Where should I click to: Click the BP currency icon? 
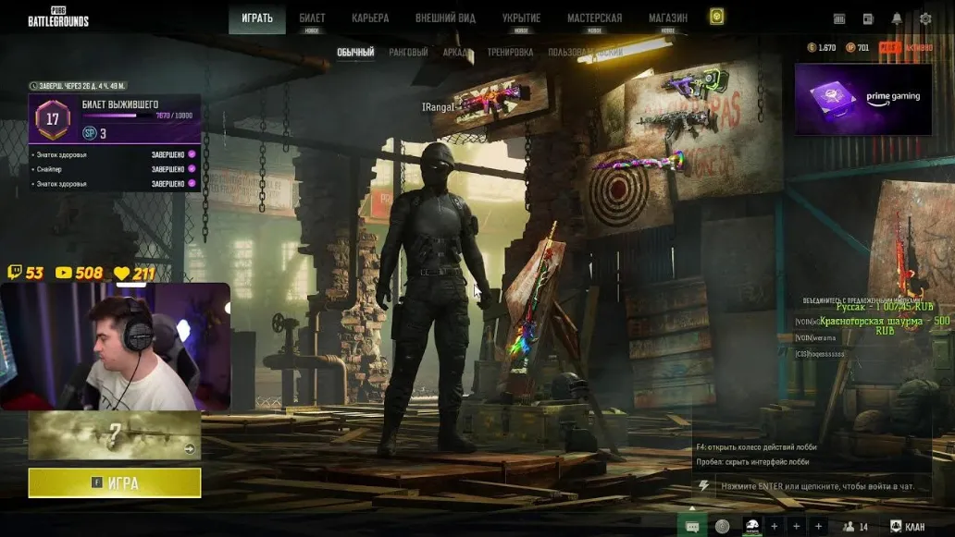coord(850,47)
